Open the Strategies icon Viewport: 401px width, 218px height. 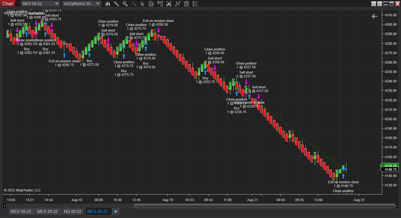coord(187,4)
